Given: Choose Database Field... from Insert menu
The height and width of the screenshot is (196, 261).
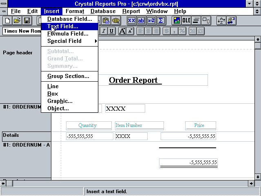Looking at the screenshot, I should tap(70, 19).
